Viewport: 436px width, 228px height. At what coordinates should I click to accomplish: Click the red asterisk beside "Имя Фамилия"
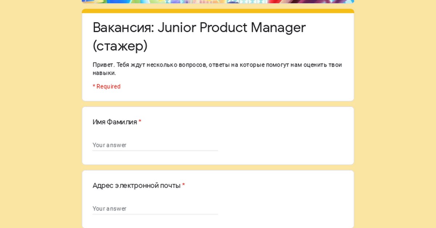point(140,122)
